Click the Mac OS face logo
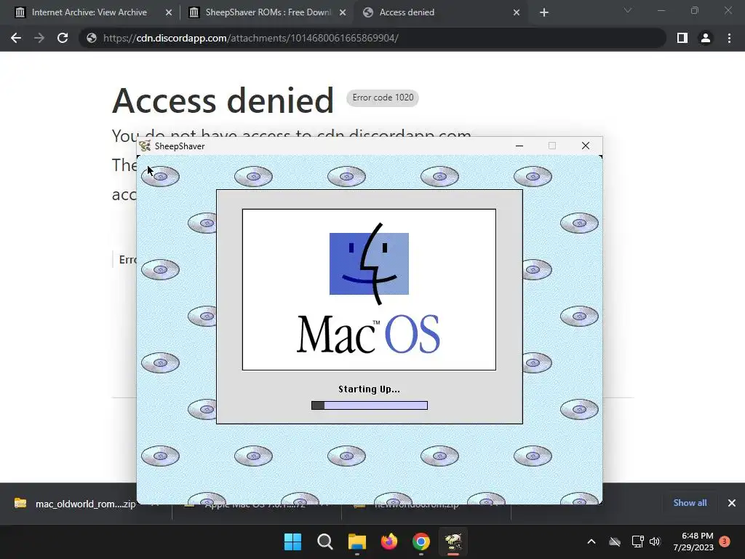 (369, 263)
